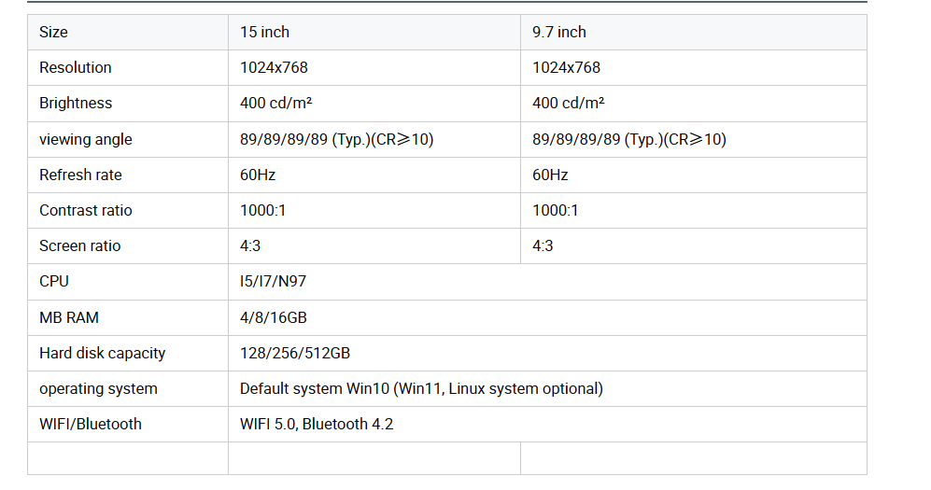This screenshot has width=931, height=490.
Task: Click the "MB RAM" row label
Action: (x=69, y=318)
